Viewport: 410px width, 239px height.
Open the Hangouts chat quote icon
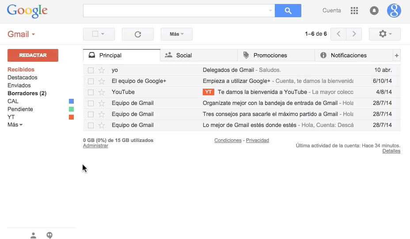49,235
